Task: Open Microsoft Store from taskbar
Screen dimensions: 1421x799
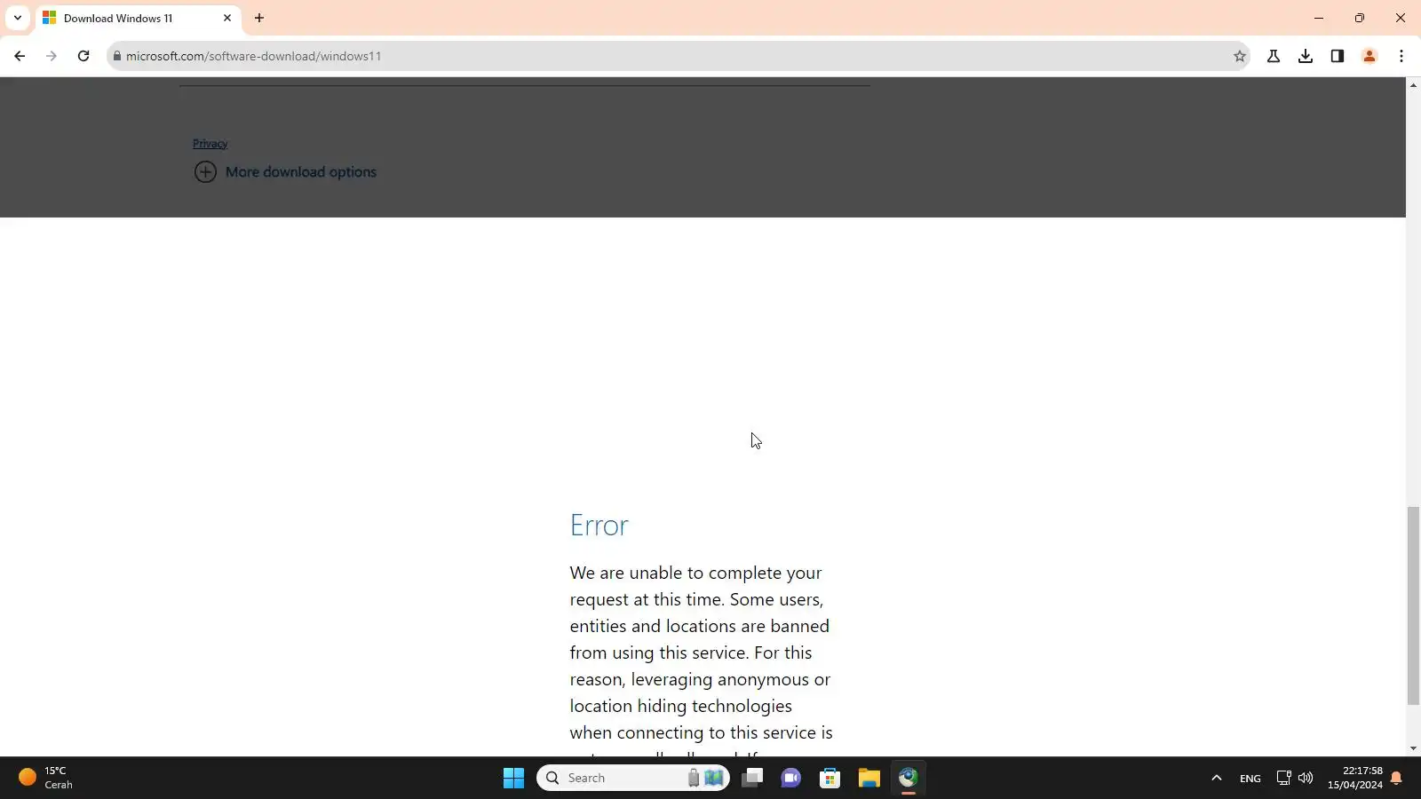Action: [x=830, y=779]
